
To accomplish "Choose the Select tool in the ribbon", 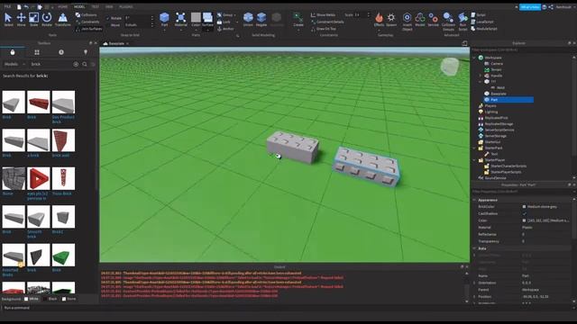I will click(8, 19).
